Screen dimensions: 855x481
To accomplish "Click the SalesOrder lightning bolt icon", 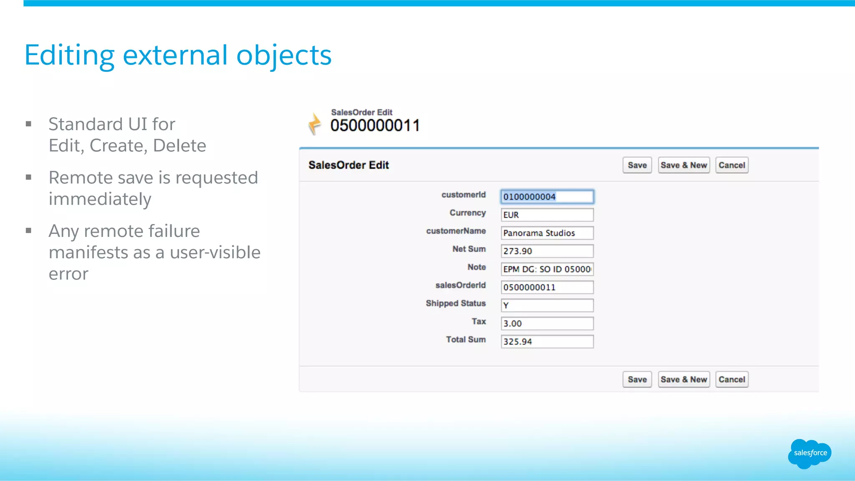I will [314, 123].
